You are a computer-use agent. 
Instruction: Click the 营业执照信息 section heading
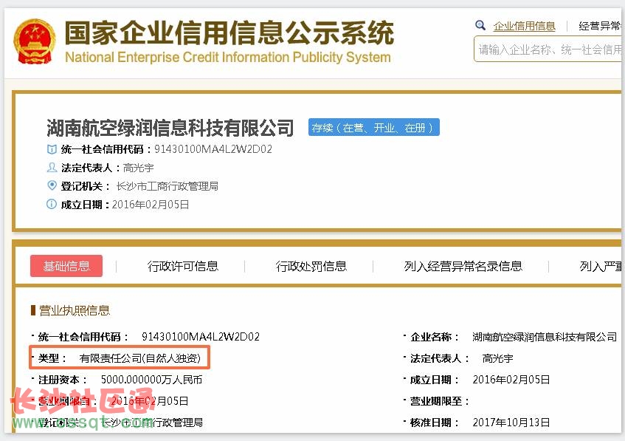tap(75, 310)
